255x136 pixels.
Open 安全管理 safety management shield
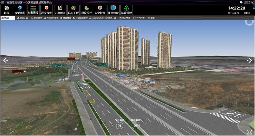tap(100, 10)
